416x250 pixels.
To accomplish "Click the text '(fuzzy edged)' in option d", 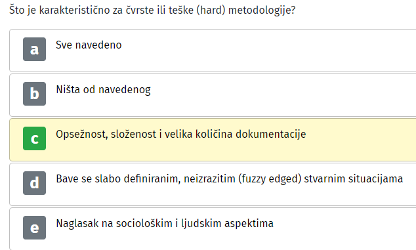I will 270,179.
